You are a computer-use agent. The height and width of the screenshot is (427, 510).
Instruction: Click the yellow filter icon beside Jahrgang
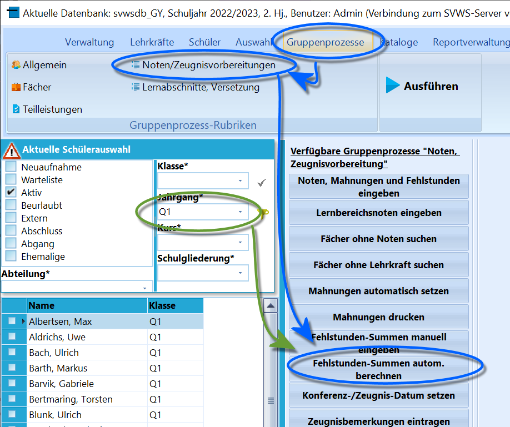tap(263, 213)
